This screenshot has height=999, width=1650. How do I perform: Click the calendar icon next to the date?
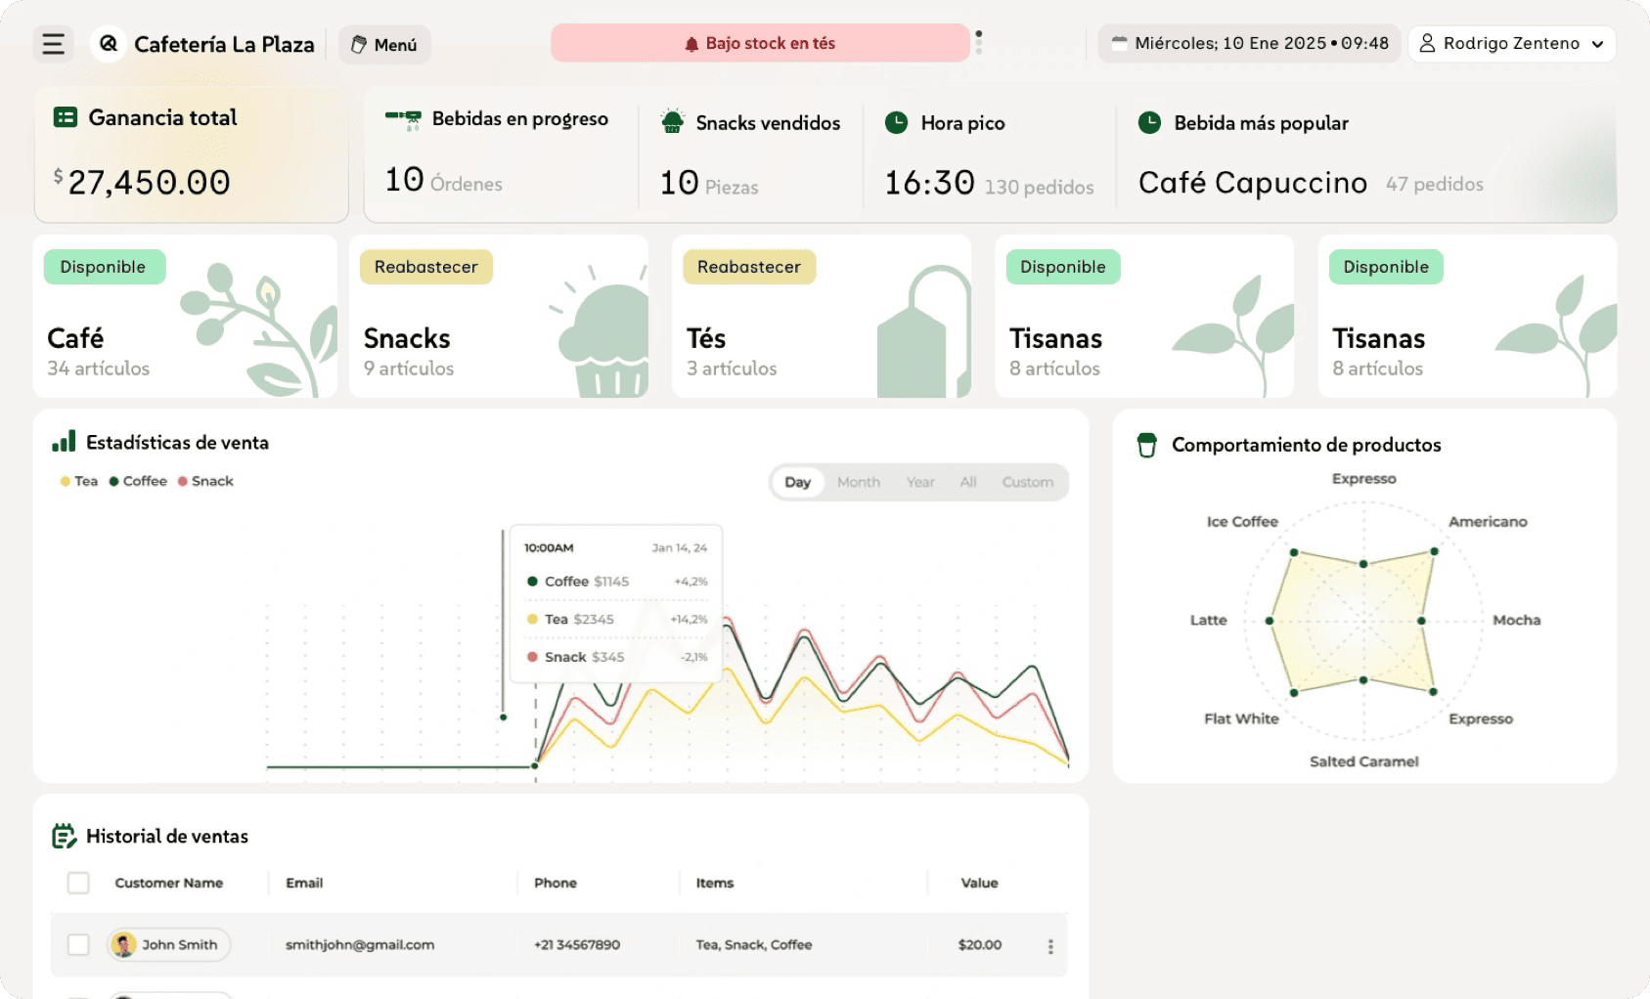tap(1119, 43)
